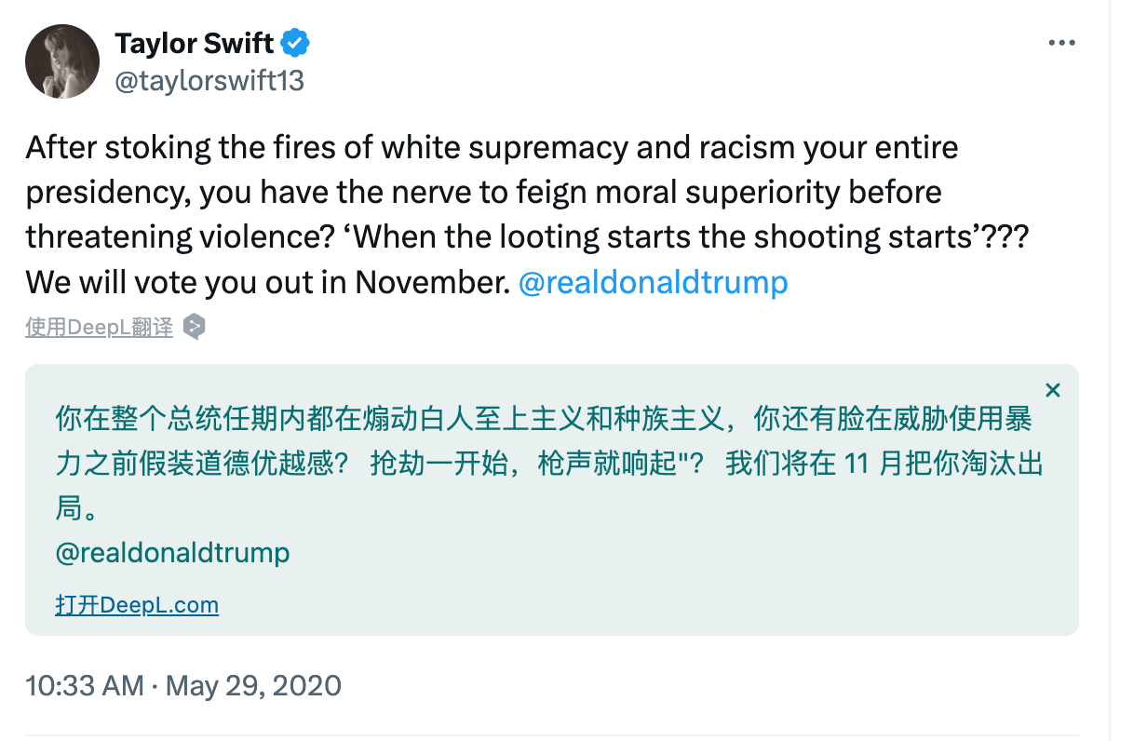Click the blue verified badge
The width and height of the screenshot is (1147, 741).
coord(295,43)
